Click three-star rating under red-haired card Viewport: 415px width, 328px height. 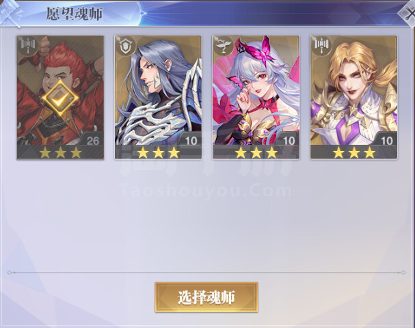click(61, 152)
